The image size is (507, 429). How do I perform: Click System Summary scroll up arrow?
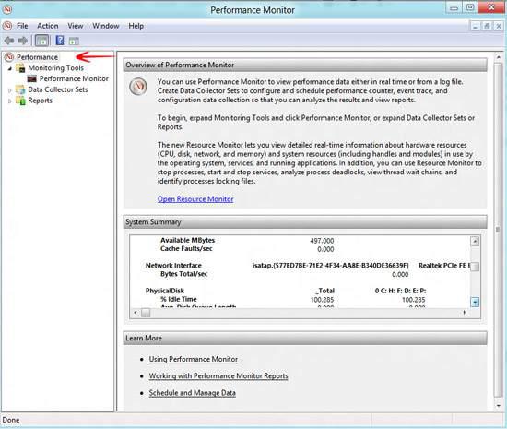click(x=475, y=241)
